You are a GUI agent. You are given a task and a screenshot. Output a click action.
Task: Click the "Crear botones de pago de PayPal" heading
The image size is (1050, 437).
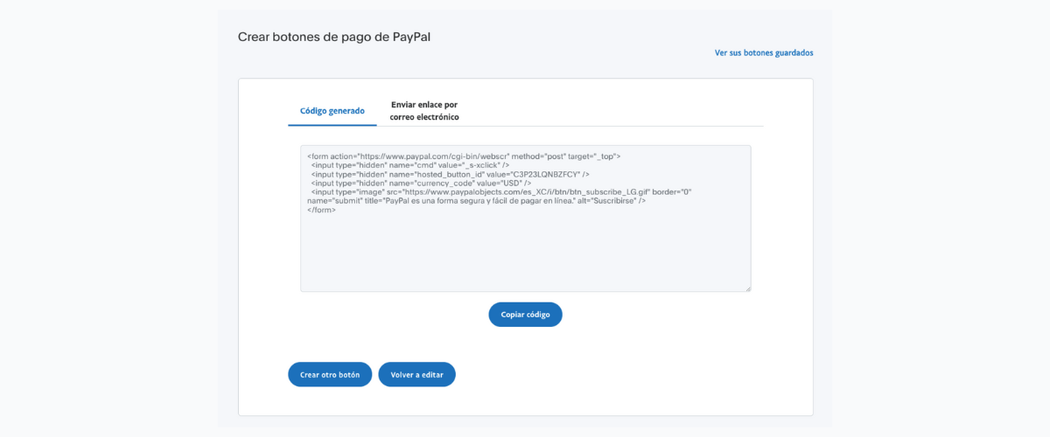click(x=334, y=38)
